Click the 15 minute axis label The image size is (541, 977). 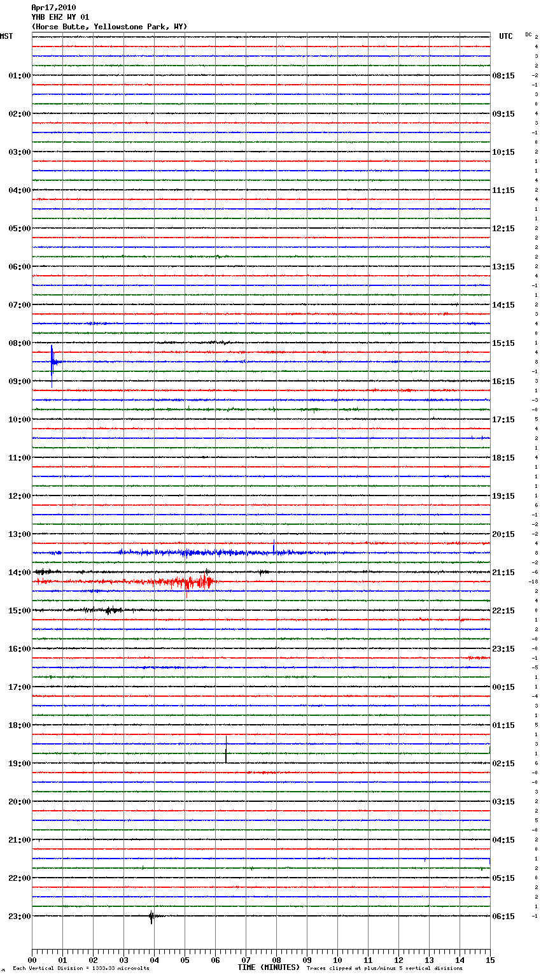490,960
